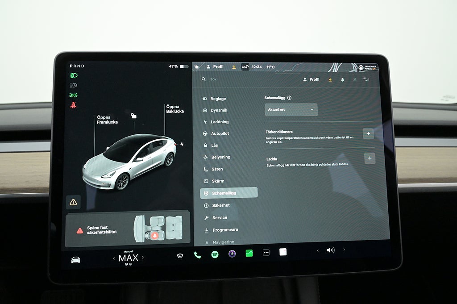Open the windshield wiper controls
This screenshot has width=457, height=304.
click(180, 255)
